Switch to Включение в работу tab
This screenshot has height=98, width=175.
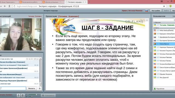[x=30, y=2]
